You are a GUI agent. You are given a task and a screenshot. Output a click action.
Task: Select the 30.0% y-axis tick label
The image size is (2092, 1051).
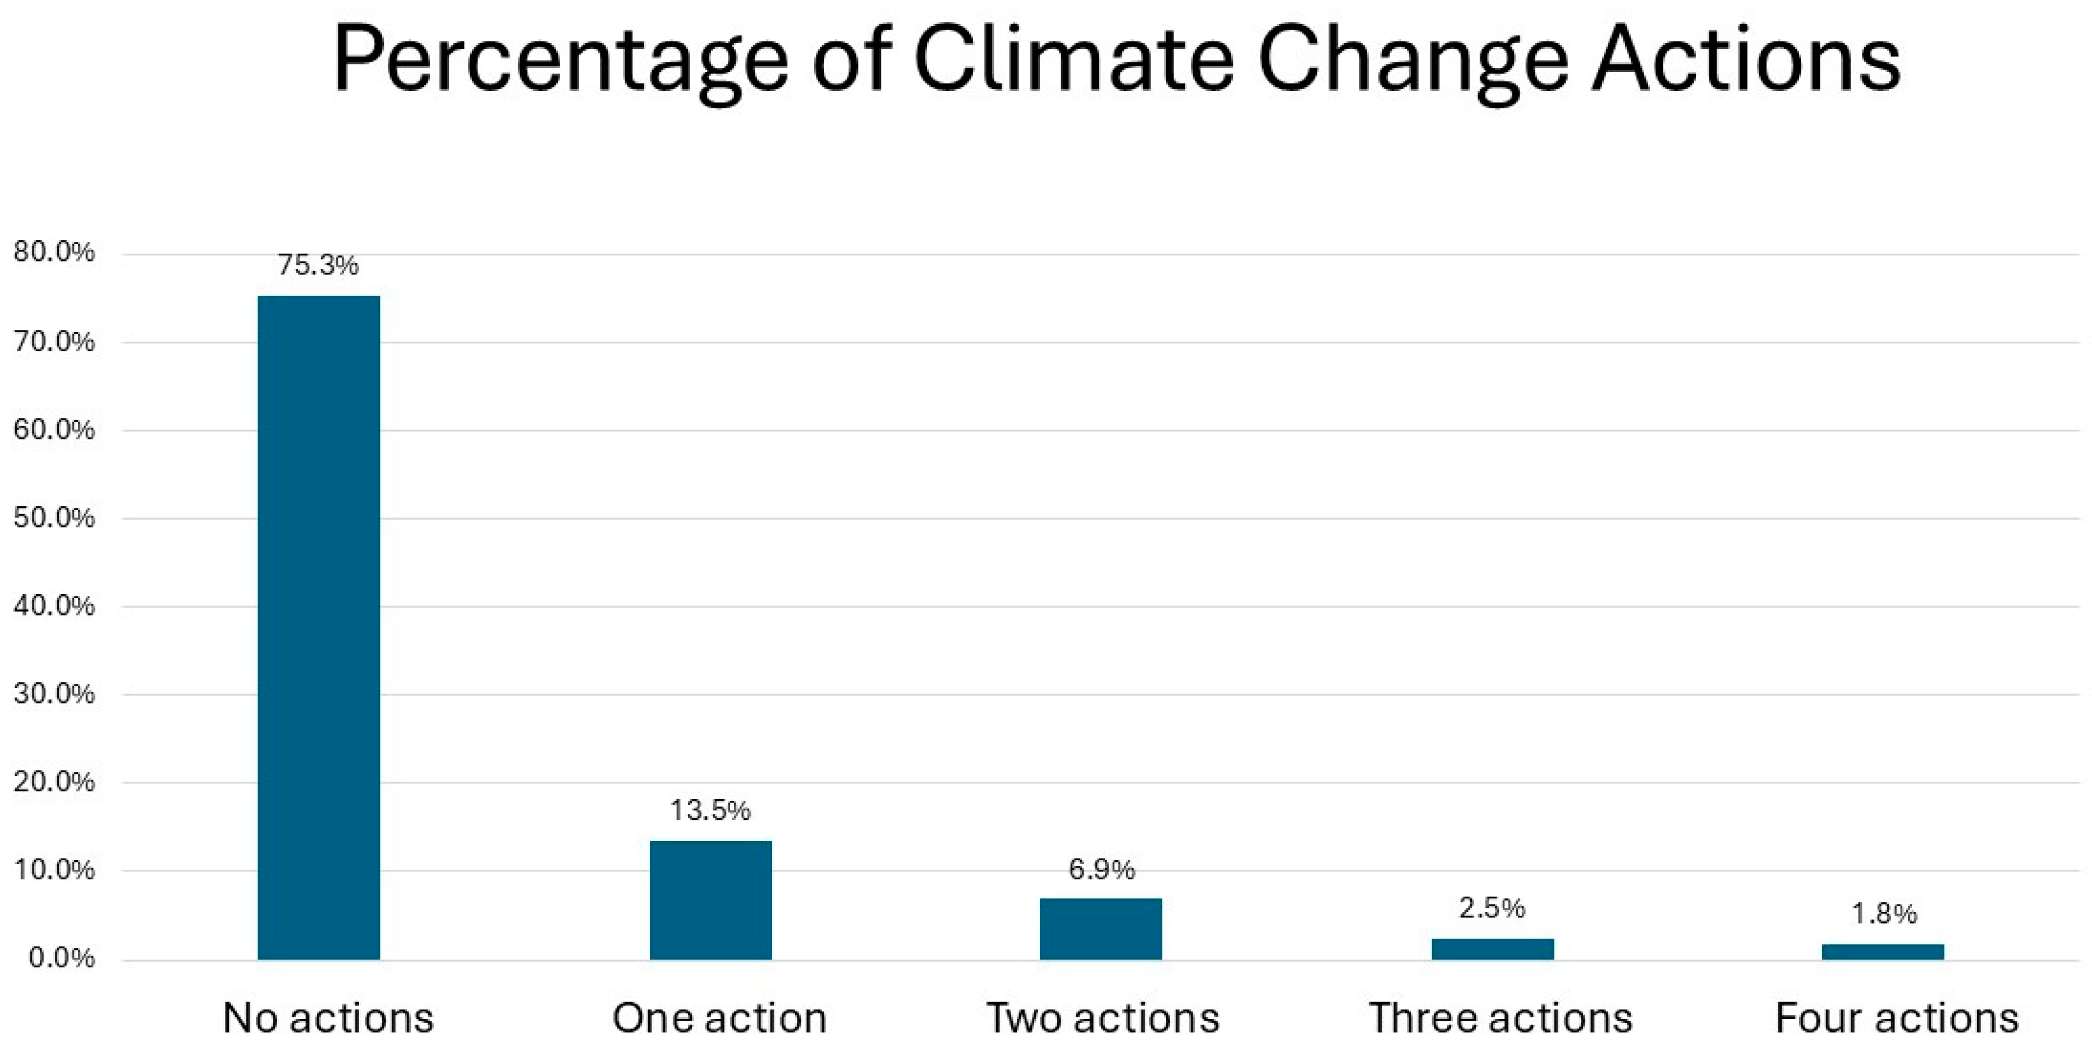[x=54, y=694]
